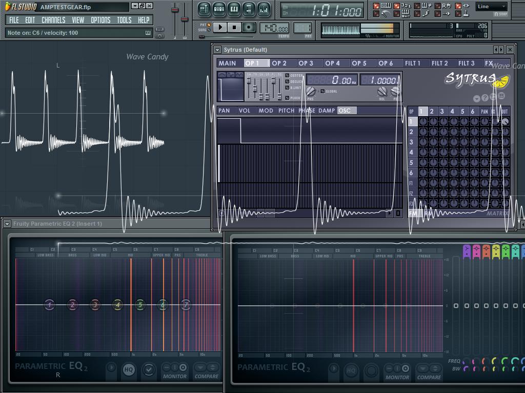The height and width of the screenshot is (393, 525).
Task: Toggle blend recording option
Action: pos(417,6)
